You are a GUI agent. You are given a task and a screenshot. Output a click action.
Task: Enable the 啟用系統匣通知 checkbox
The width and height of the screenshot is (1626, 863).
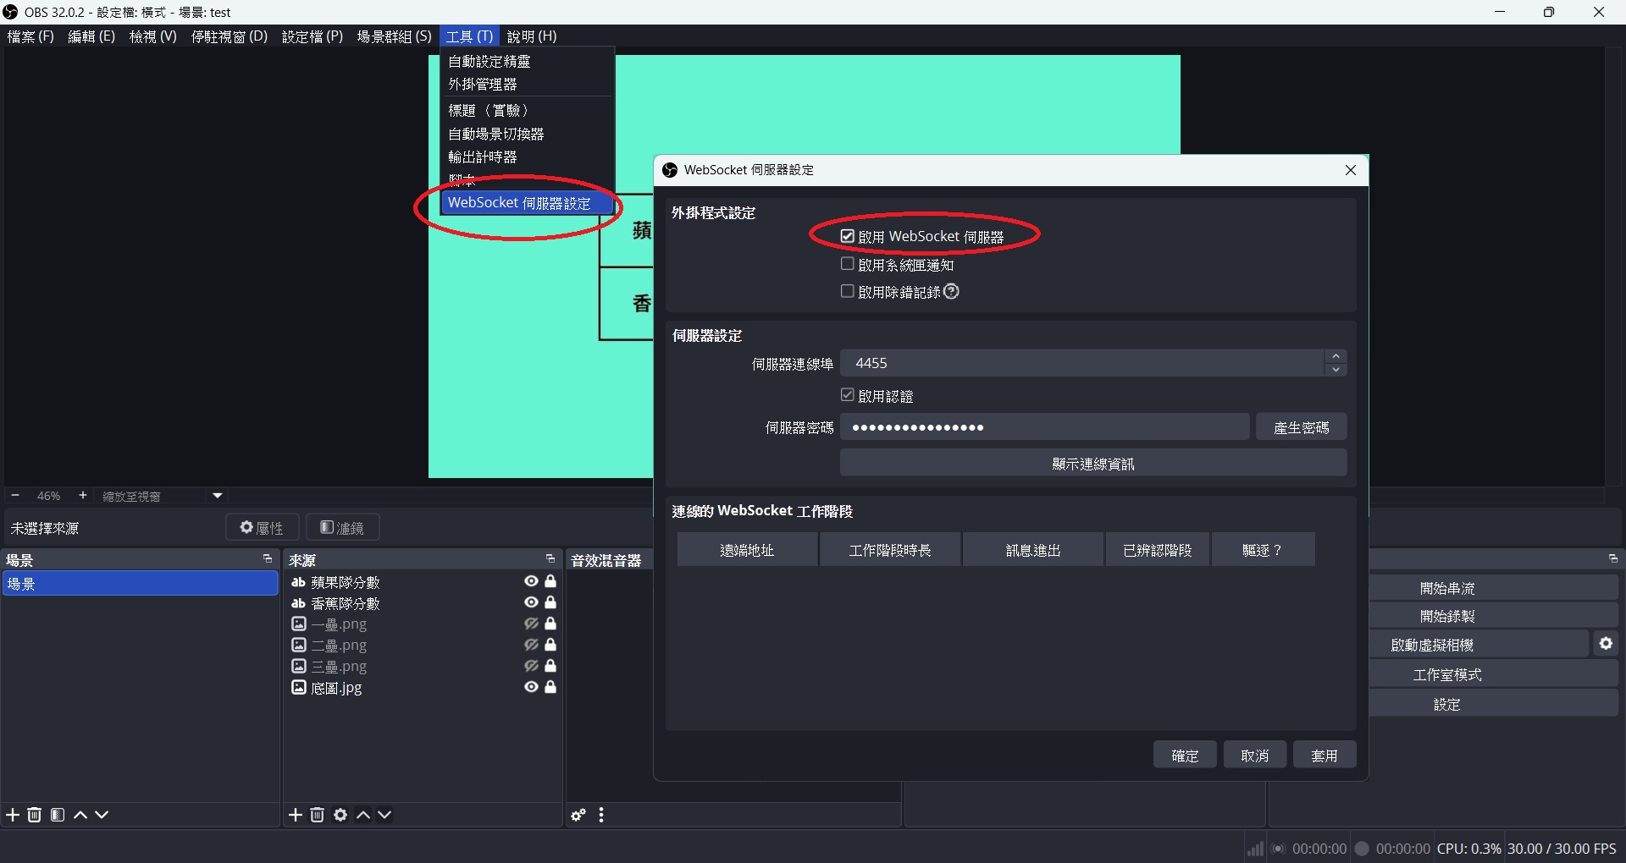click(x=848, y=264)
